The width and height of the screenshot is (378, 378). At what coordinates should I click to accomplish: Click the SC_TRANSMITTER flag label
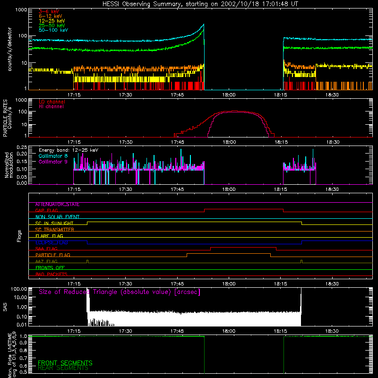pos(54,230)
